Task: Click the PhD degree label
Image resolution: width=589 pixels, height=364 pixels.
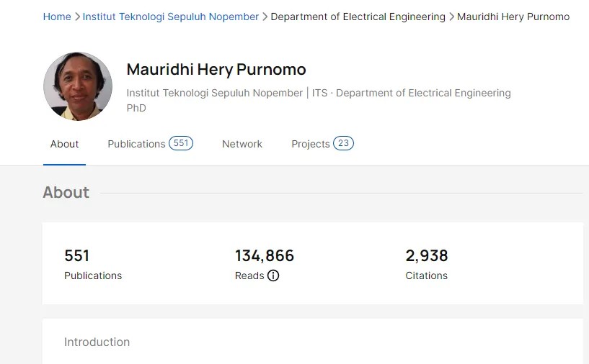Action: [x=136, y=108]
